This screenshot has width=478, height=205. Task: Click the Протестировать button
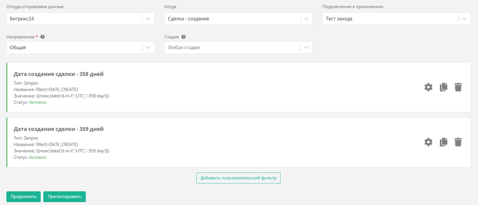click(65, 197)
